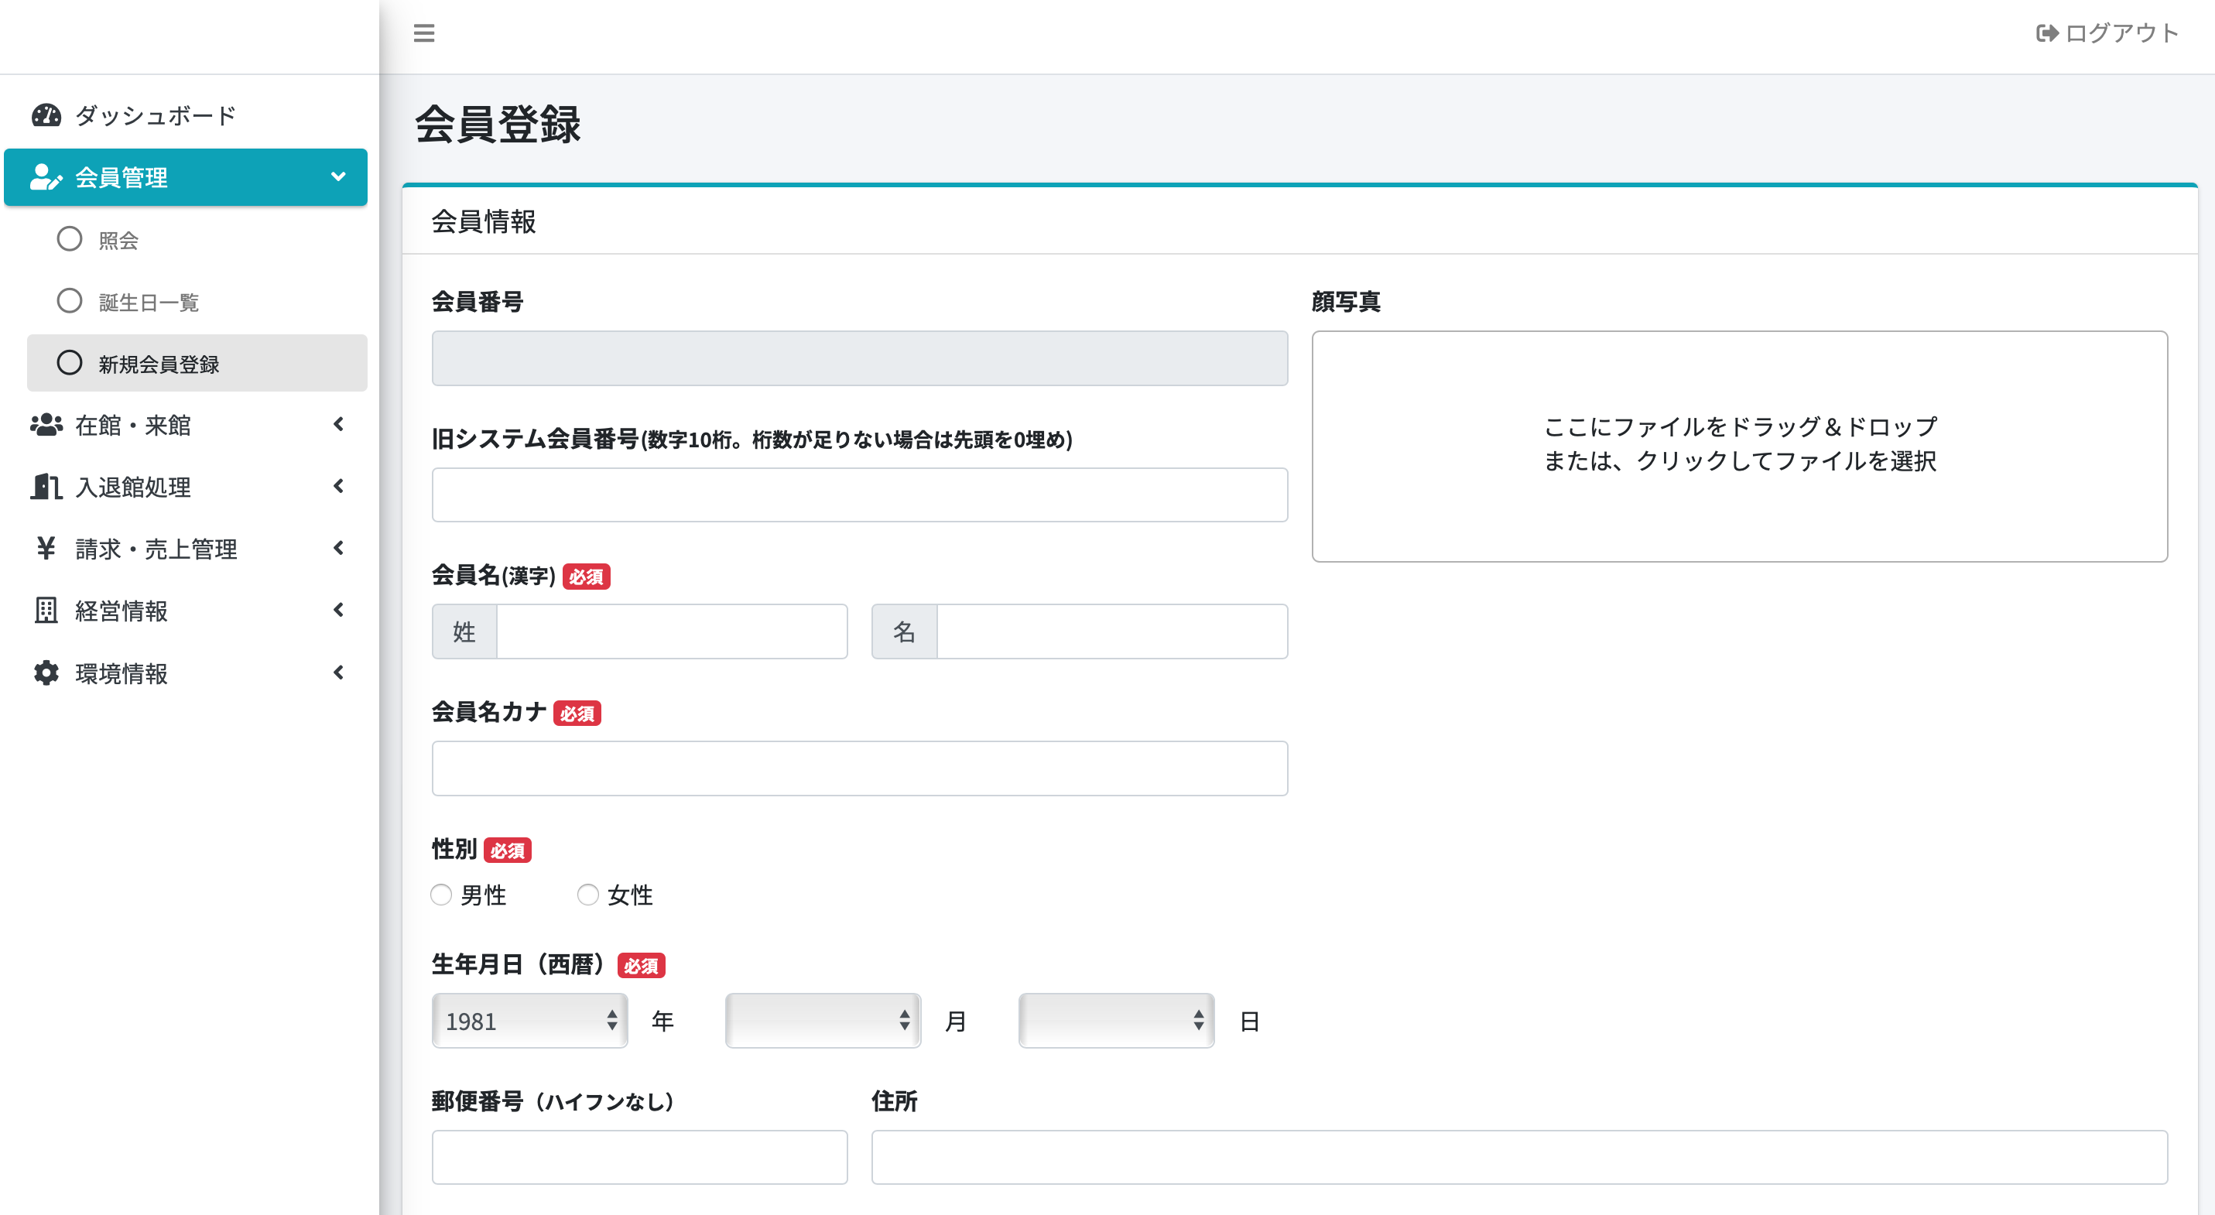Expand the 経営情報 menu chevron

tap(339, 610)
